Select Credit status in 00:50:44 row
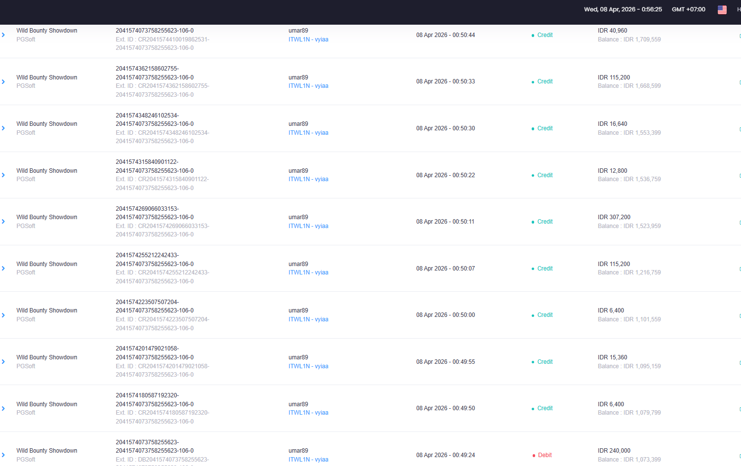This screenshot has width=741, height=466. (545, 35)
